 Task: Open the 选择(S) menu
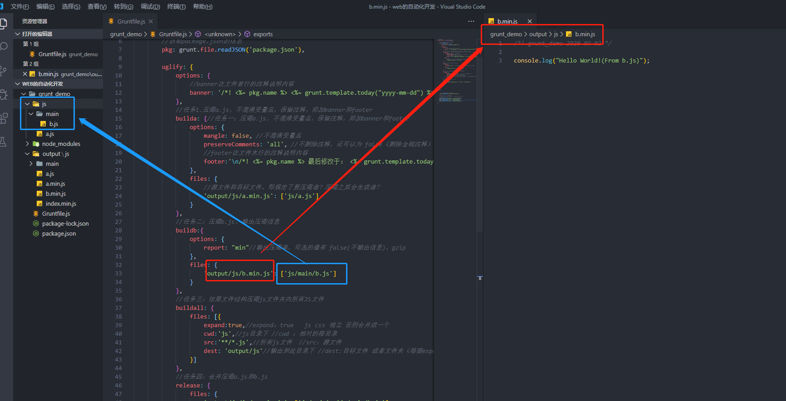71,6
